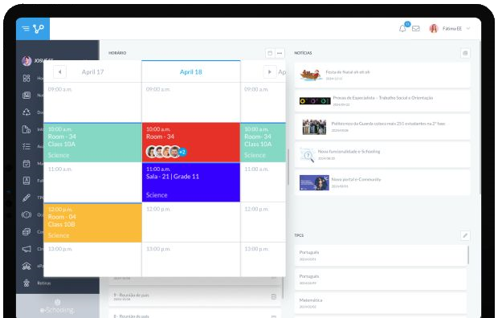This screenshot has width=498, height=318.
Task: Click the megaphone icon in sidebar
Action: pos(27,249)
